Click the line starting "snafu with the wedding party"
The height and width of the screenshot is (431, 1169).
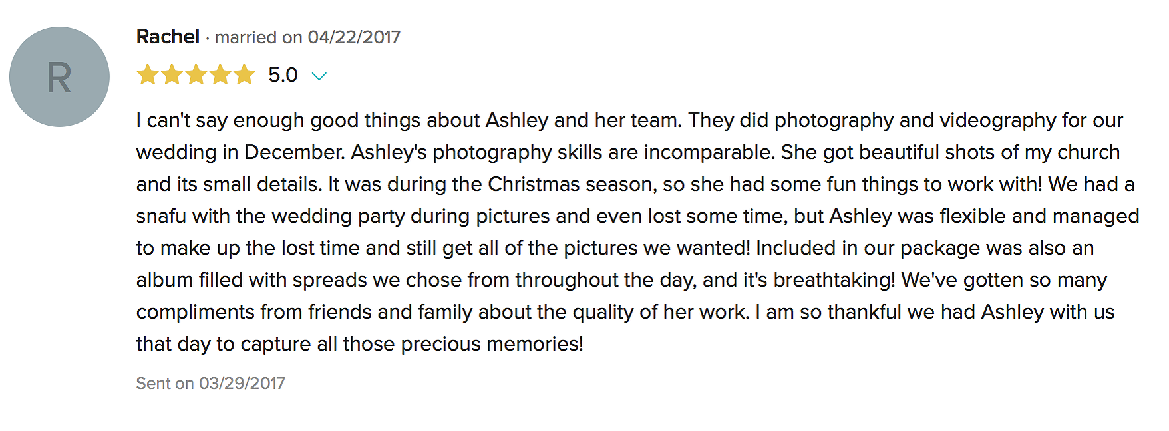tap(637, 217)
